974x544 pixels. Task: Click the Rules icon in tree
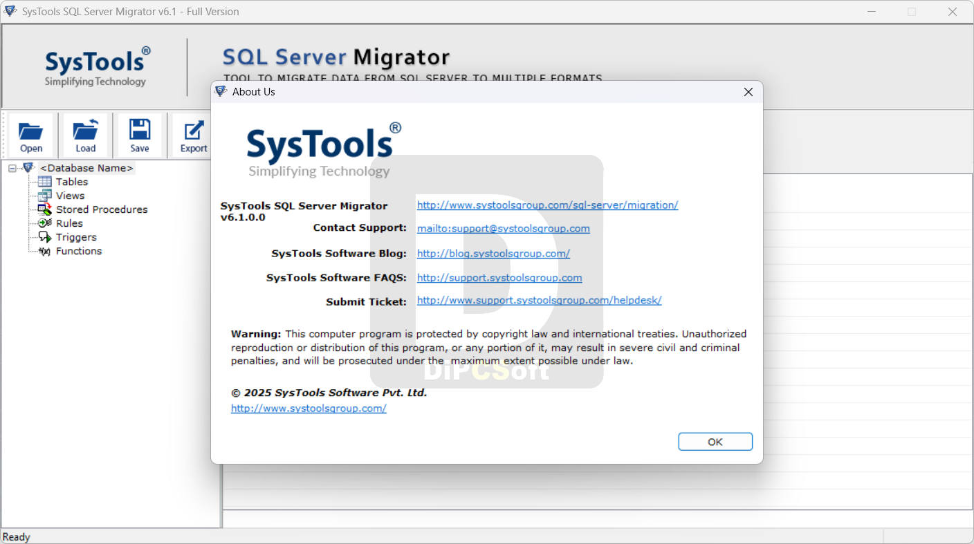click(45, 223)
